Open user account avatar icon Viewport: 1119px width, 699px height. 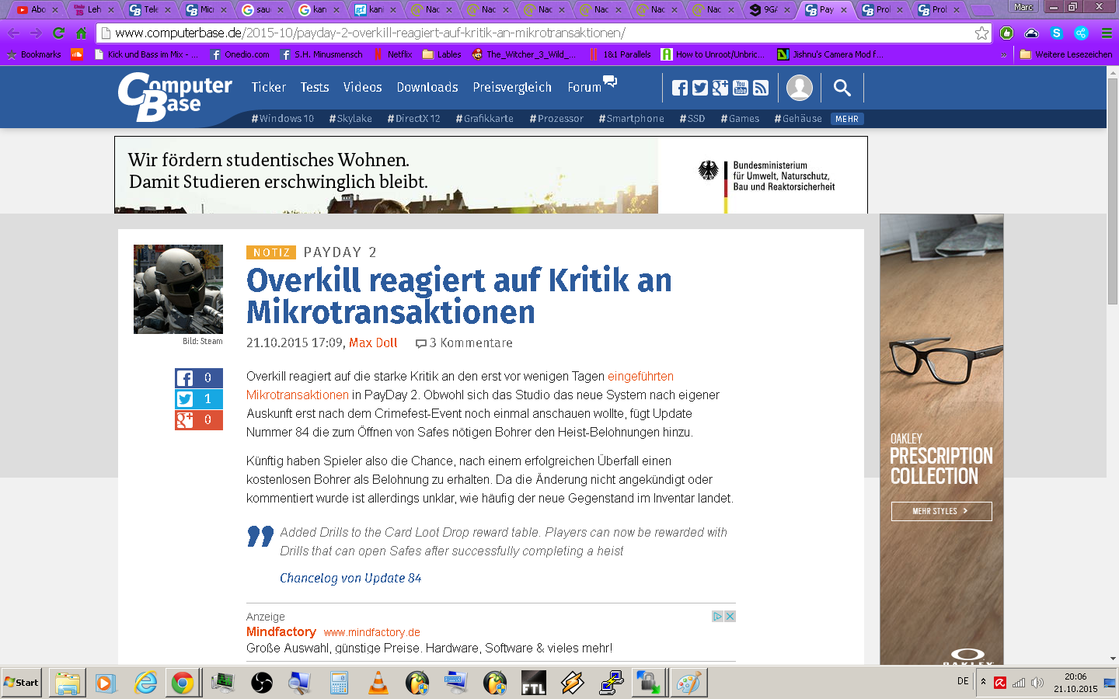click(800, 88)
